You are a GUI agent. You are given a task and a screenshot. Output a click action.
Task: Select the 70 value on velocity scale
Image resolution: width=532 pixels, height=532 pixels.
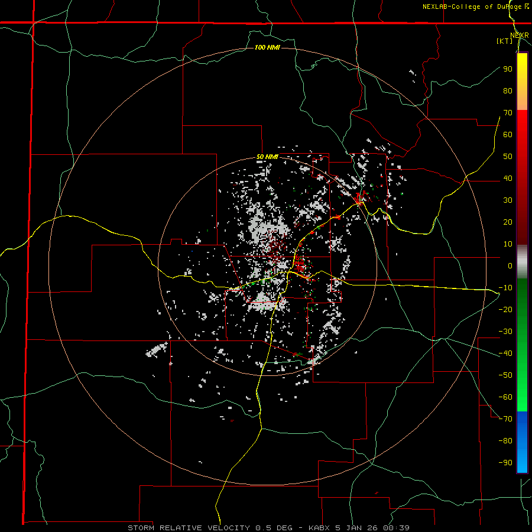(x=508, y=113)
